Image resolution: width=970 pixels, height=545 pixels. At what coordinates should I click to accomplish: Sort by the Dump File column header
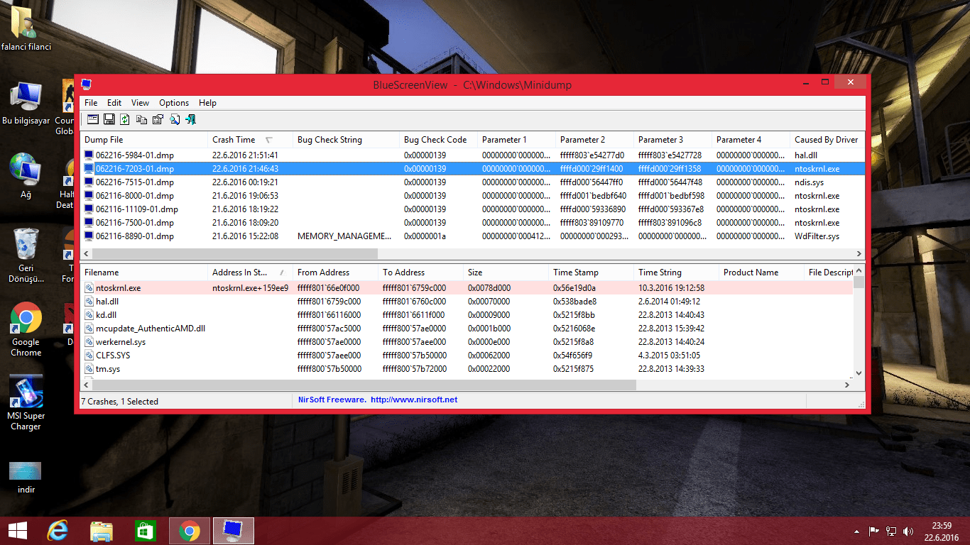pos(144,140)
